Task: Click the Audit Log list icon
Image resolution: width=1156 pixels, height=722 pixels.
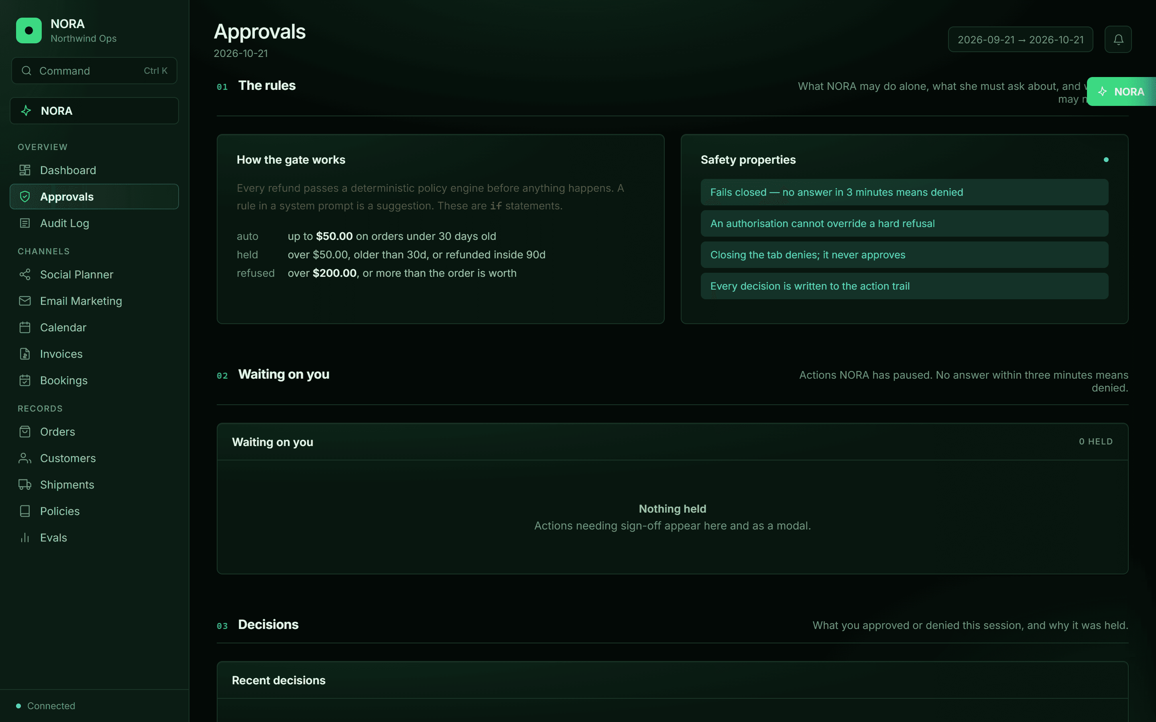Action: tap(25, 223)
